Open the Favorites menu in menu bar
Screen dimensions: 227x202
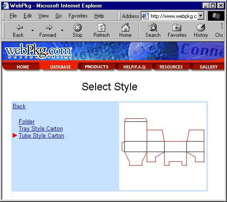pos(78,16)
